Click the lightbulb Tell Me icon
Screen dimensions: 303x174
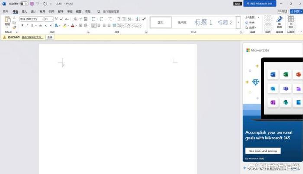(99, 12)
